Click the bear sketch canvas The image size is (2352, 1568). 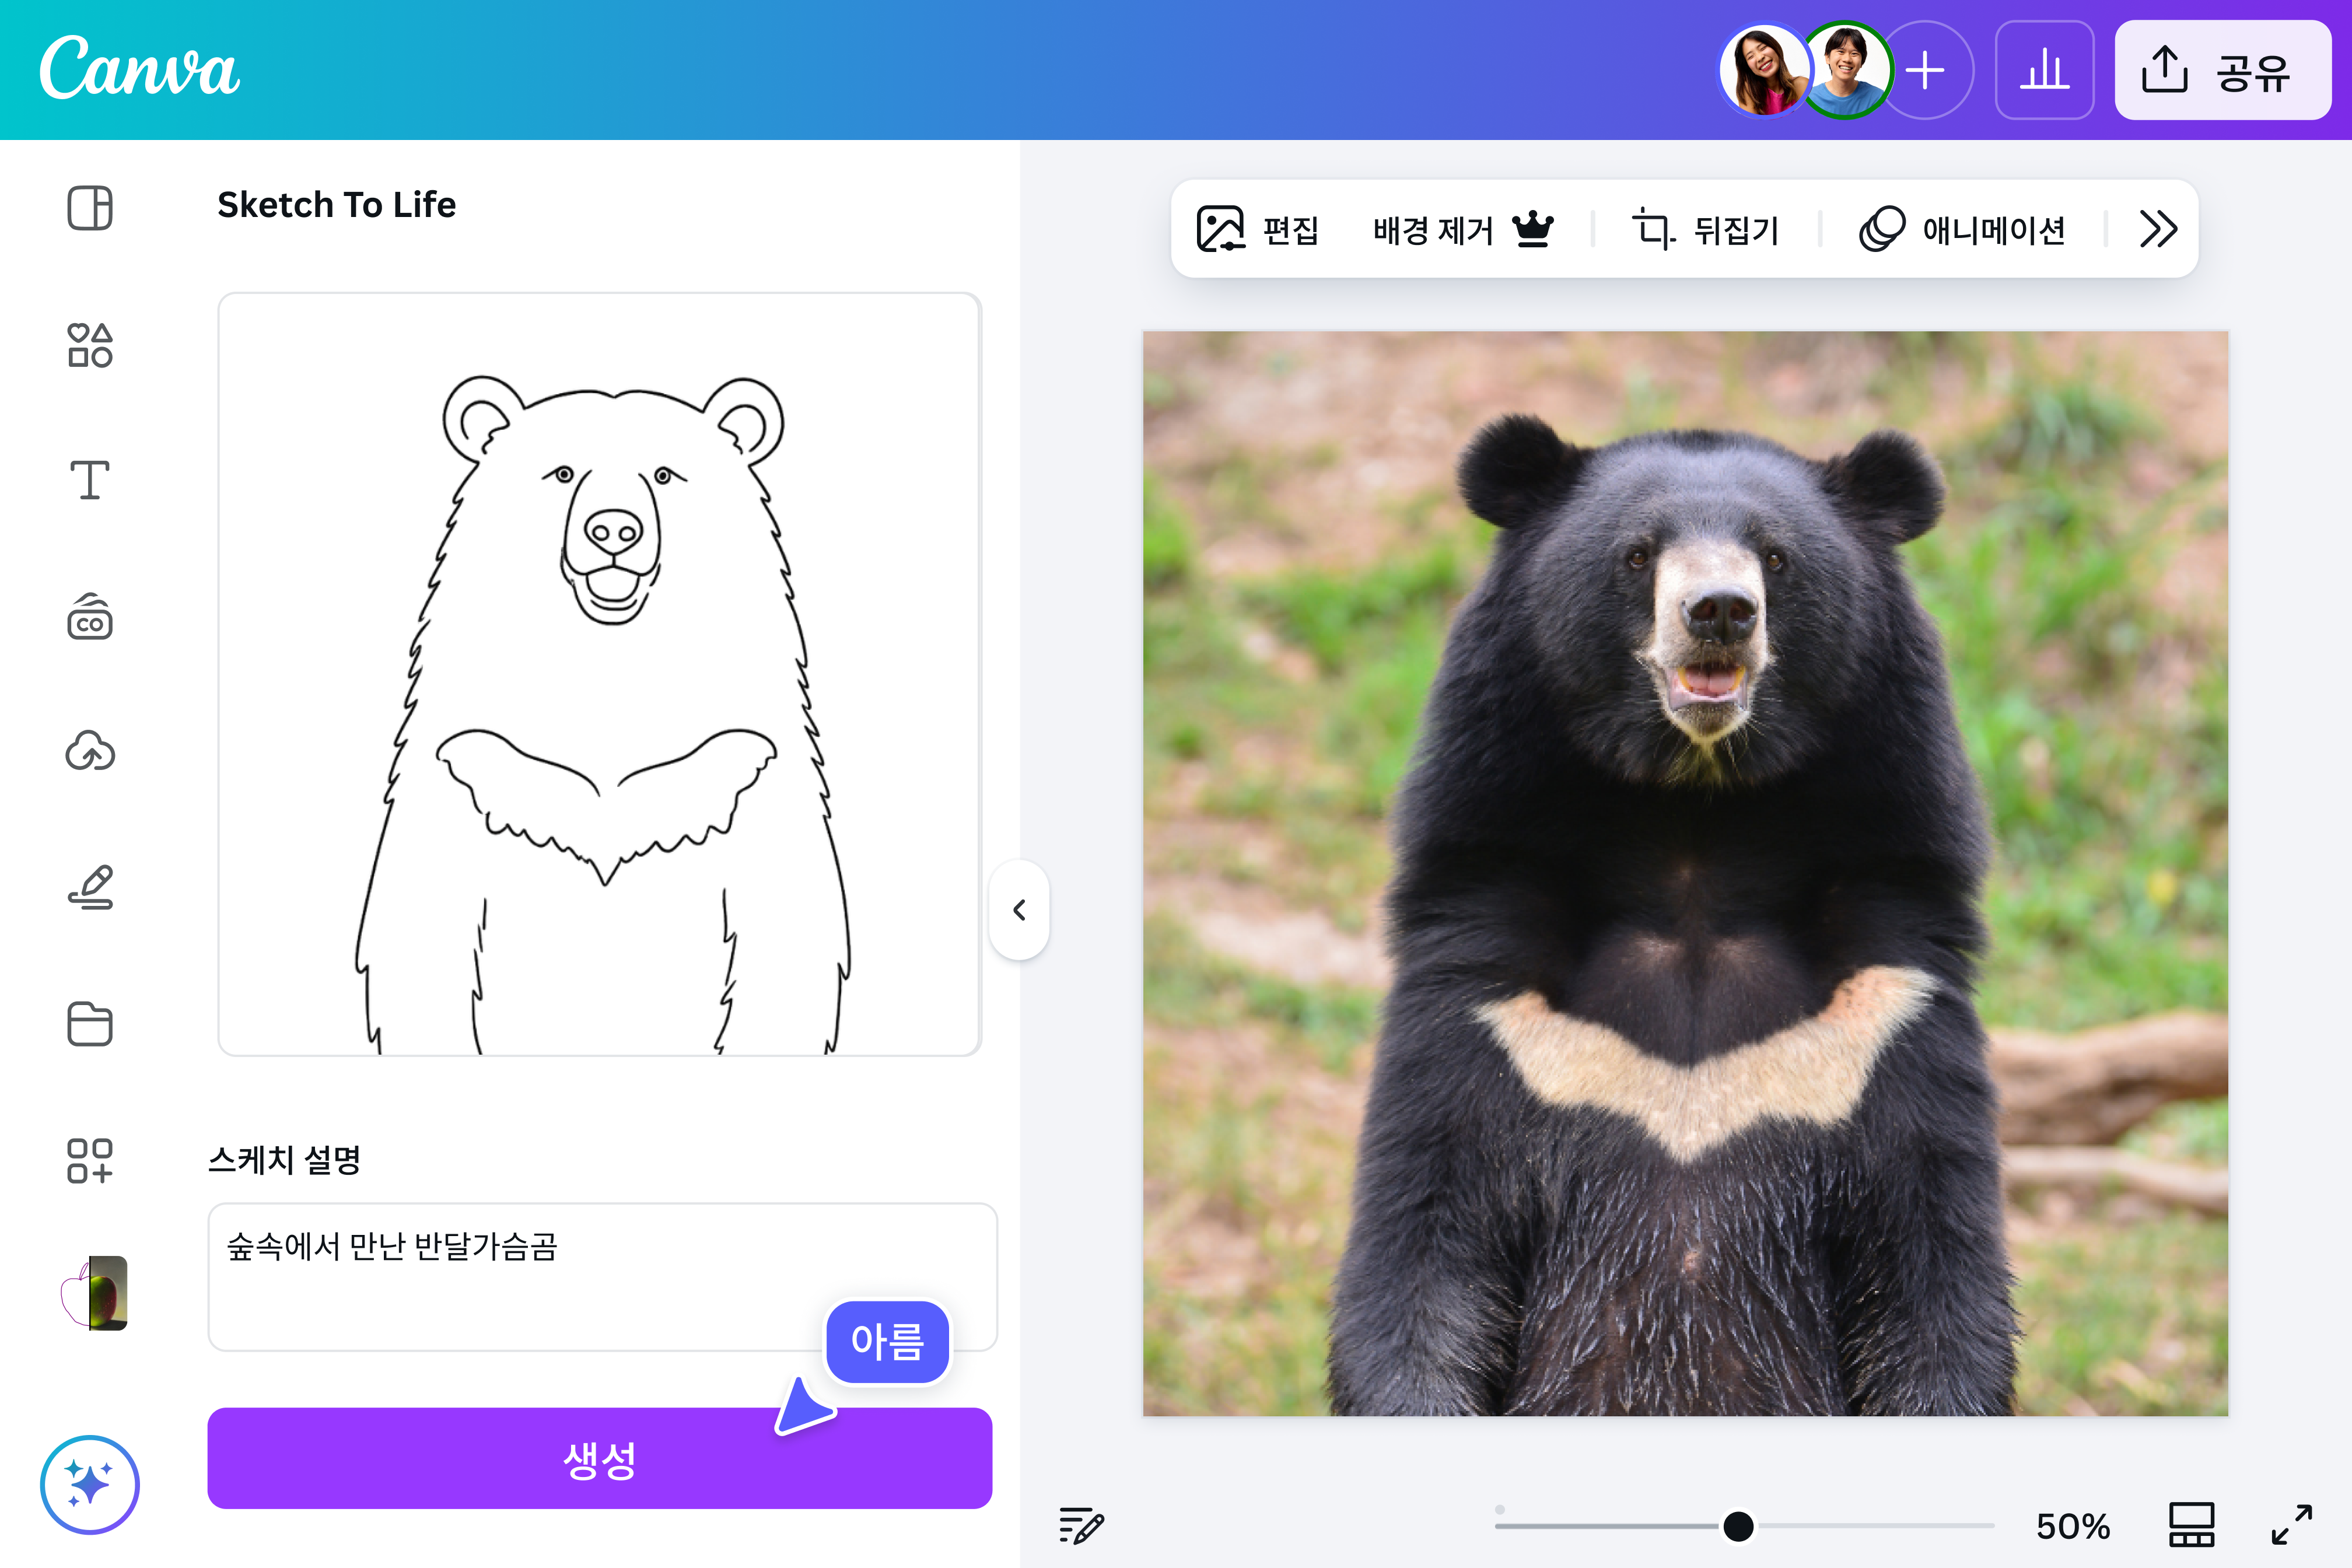(x=600, y=674)
